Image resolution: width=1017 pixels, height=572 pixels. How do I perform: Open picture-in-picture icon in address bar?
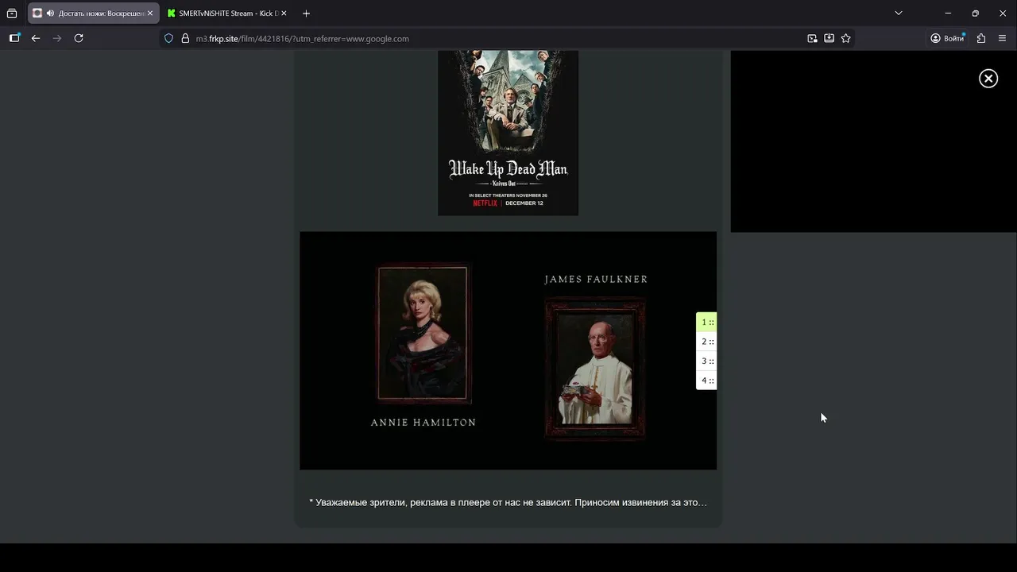(x=812, y=38)
